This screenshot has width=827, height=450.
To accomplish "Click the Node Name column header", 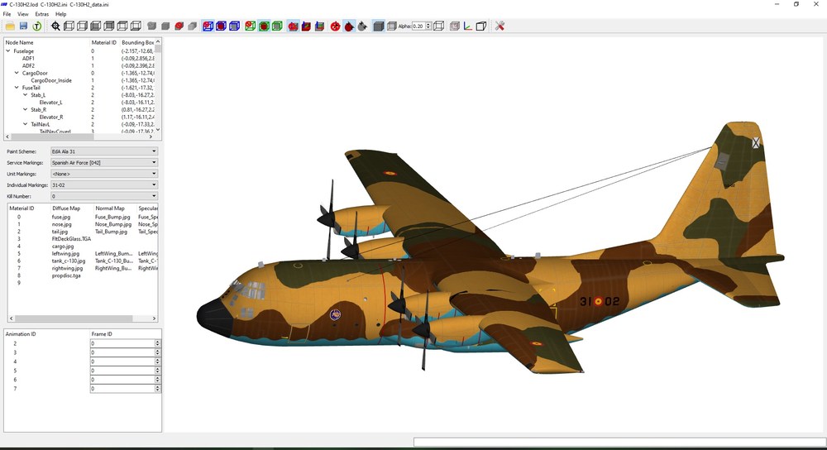I will [20, 42].
